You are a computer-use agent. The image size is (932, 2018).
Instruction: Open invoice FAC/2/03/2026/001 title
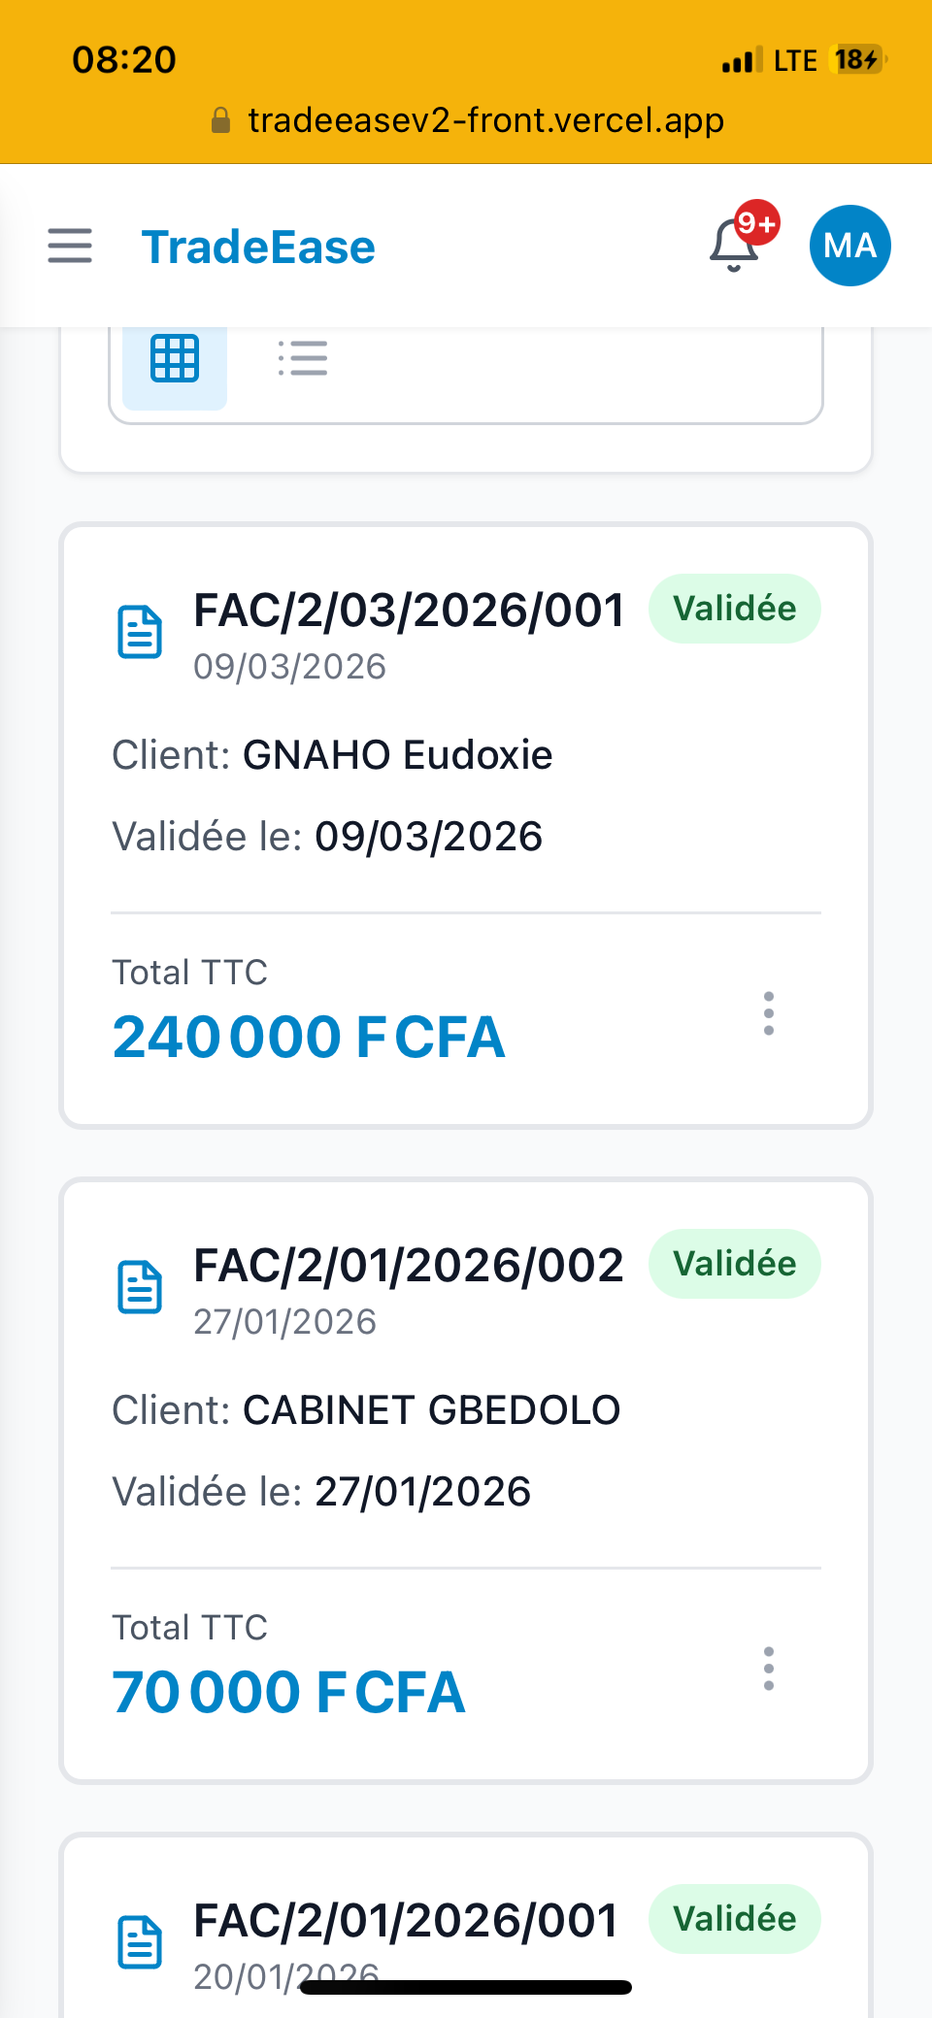pyautogui.click(x=409, y=612)
